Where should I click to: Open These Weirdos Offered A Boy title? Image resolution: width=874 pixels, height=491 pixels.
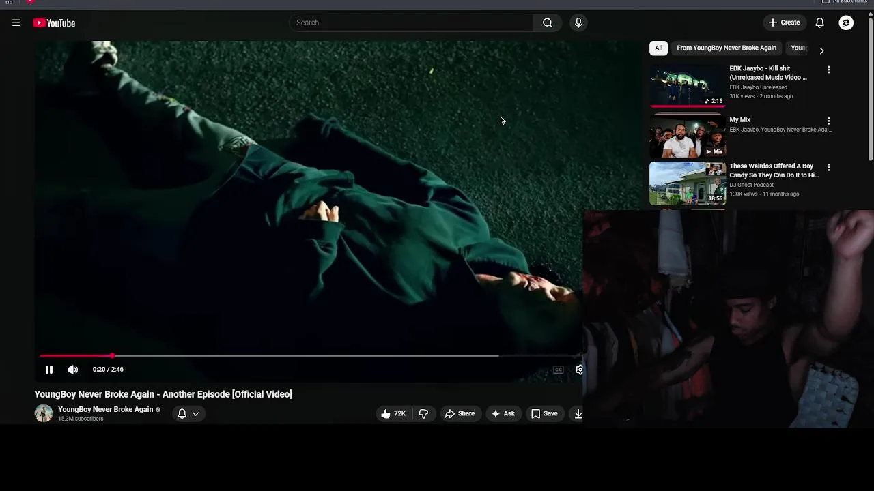tap(774, 170)
